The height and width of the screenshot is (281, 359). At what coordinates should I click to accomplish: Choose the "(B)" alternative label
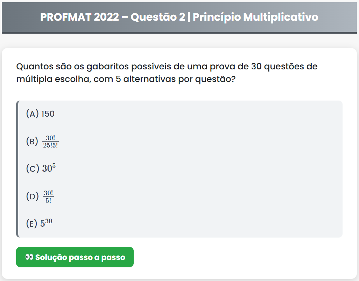pyautogui.click(x=32, y=142)
